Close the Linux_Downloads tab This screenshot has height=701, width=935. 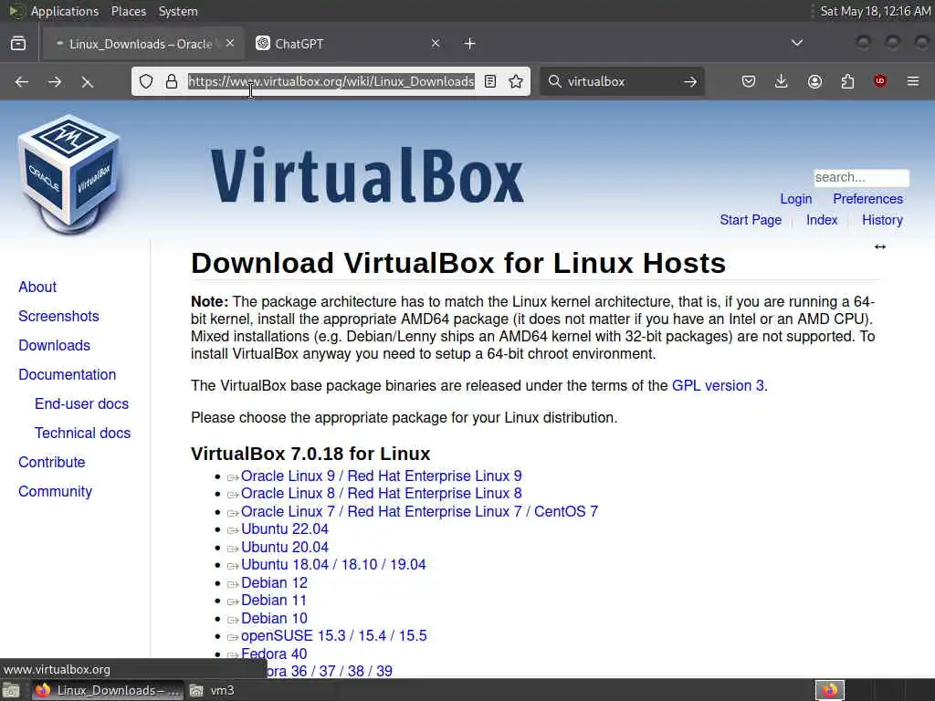230,44
